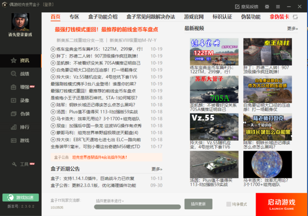
Task: Click the 启动游戏 Launch Game button
Action: (x=281, y=203)
